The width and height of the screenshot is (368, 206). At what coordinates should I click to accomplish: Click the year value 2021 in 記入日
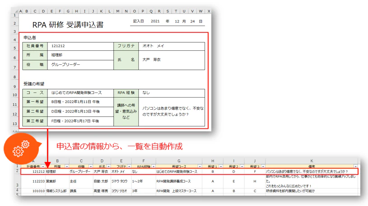pos(155,21)
